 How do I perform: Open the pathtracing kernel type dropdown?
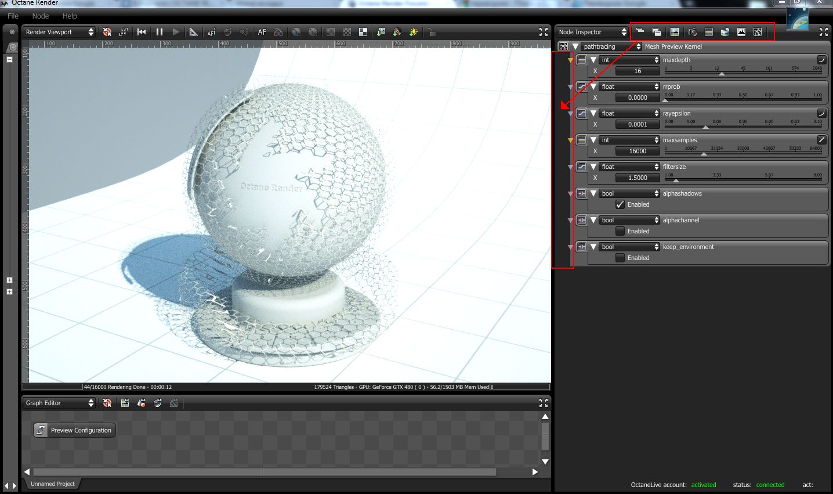(611, 46)
